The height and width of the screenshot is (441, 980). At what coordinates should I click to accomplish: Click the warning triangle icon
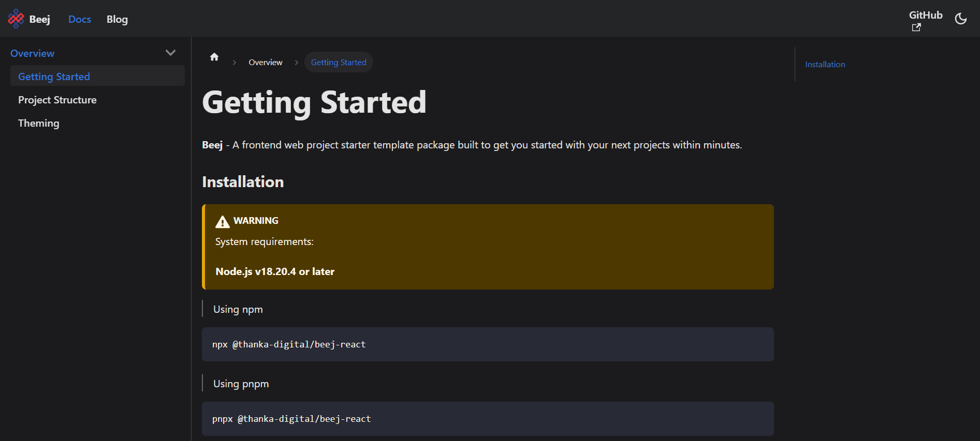[x=223, y=221]
